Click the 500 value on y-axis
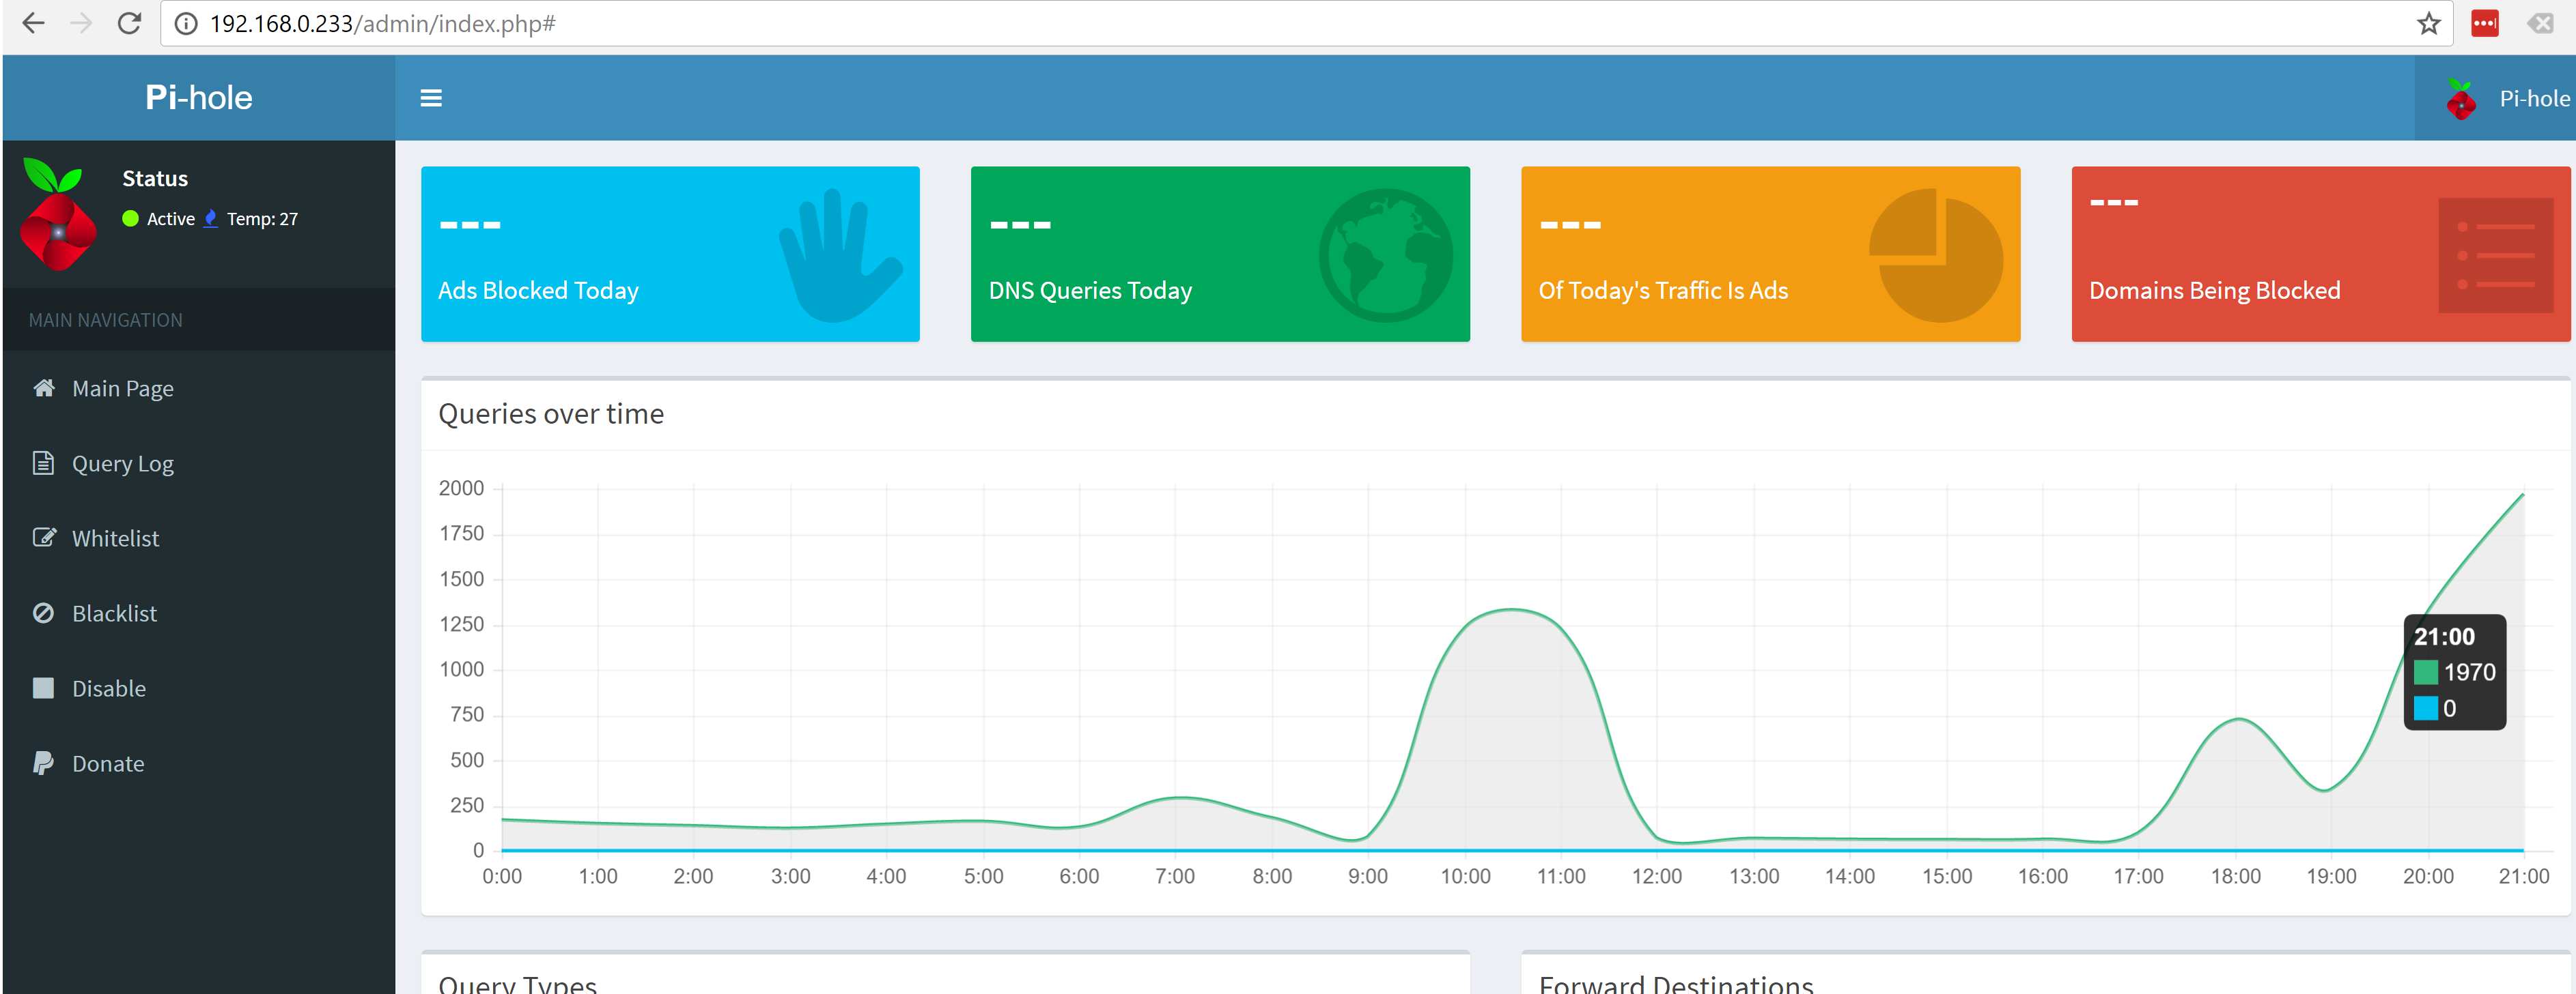This screenshot has width=2576, height=994. 467,760
